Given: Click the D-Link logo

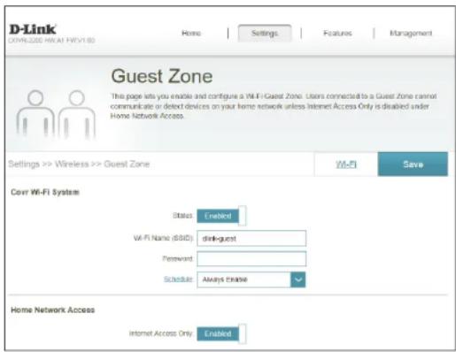Looking at the screenshot, I should click(x=33, y=29).
